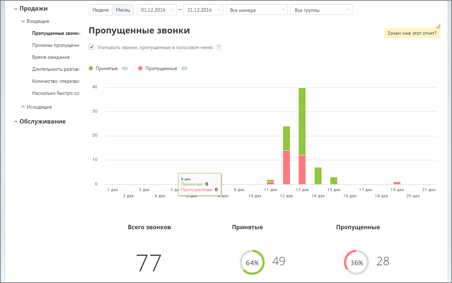
Task: Click the Всего звонков heading
Action: [x=149, y=227]
